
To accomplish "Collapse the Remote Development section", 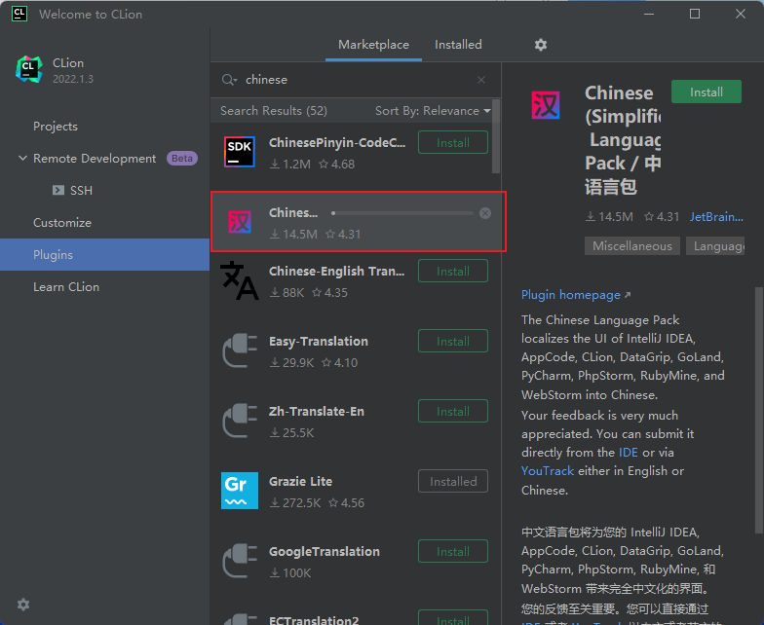I will pos(22,158).
